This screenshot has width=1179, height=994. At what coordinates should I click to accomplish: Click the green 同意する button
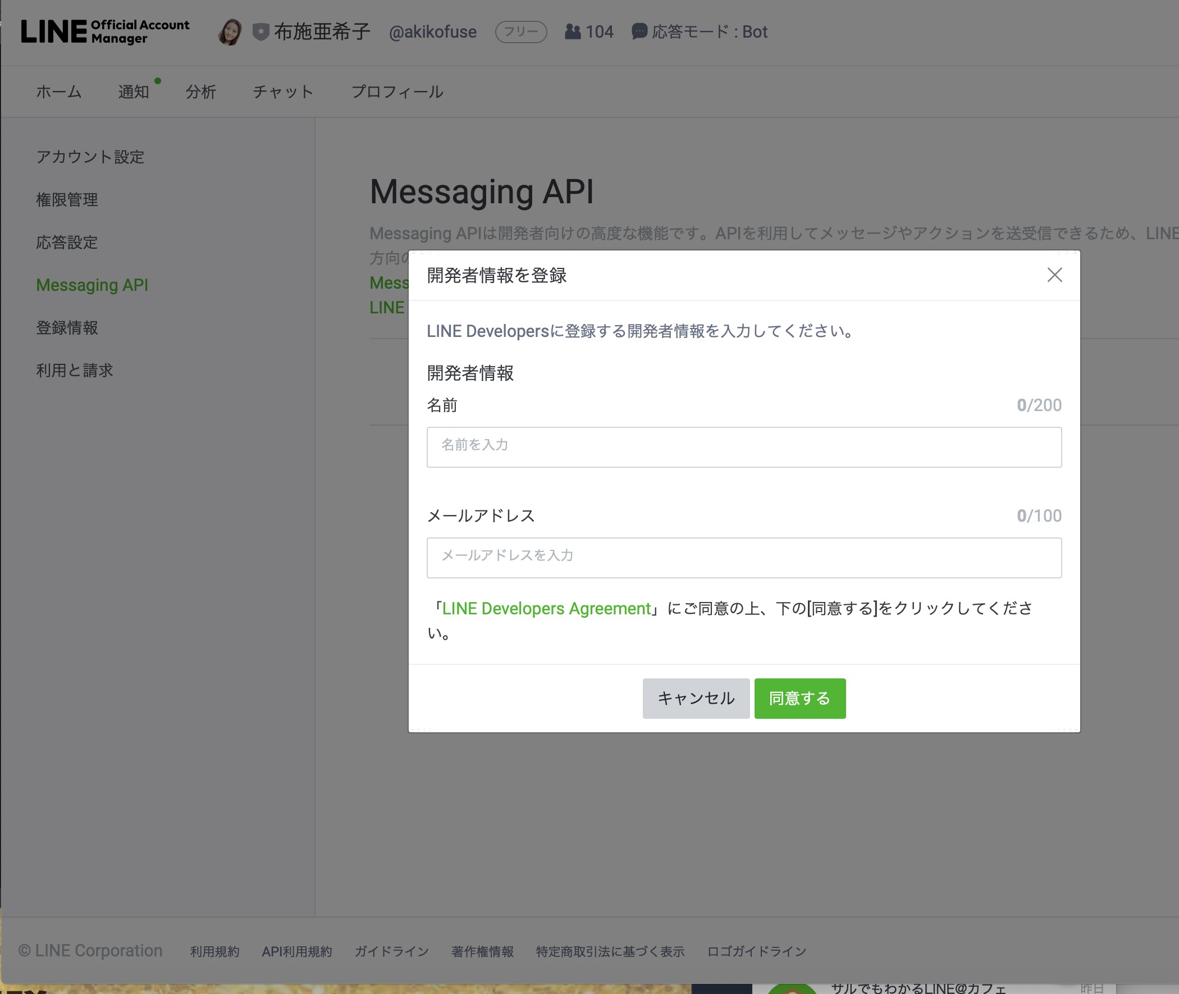pyautogui.click(x=800, y=699)
